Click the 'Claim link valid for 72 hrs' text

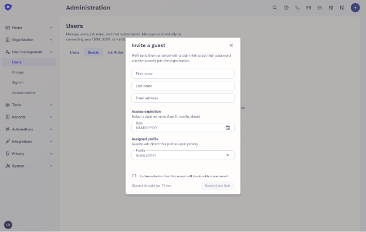click(151, 186)
